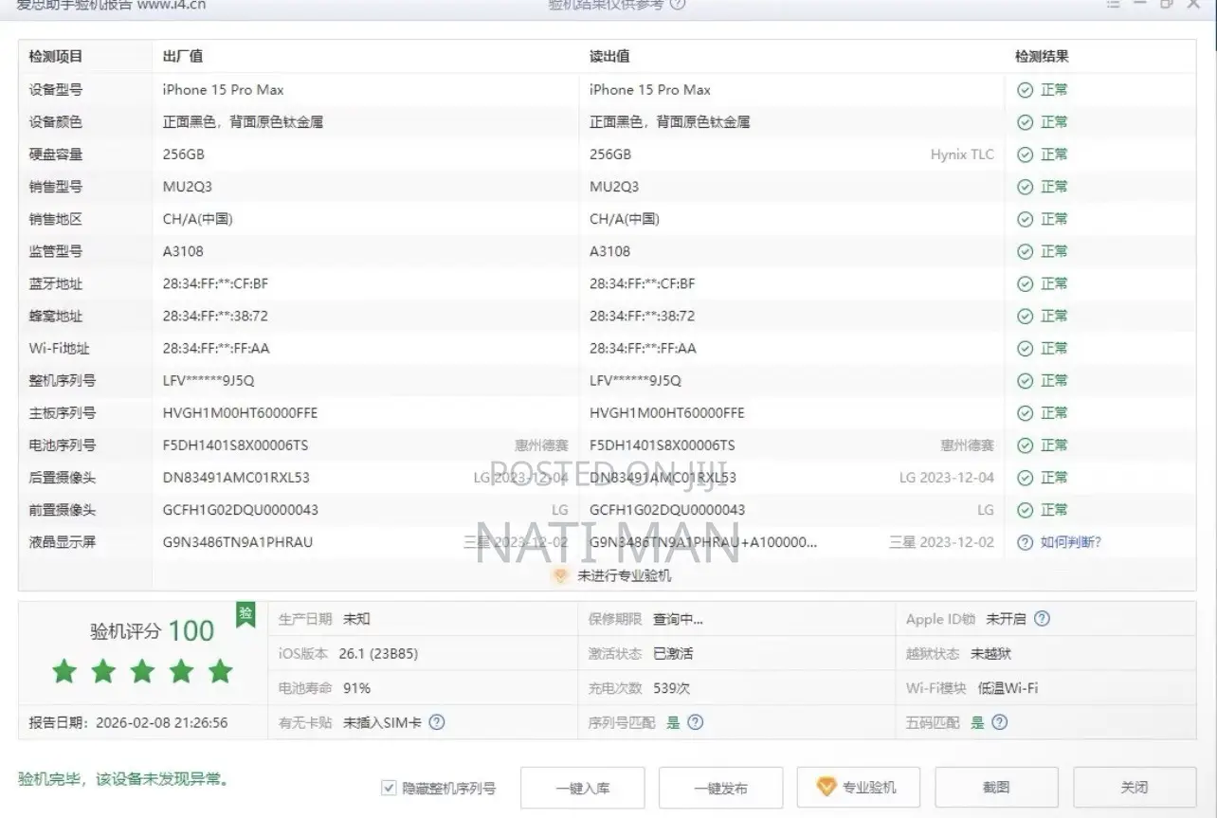
Task: Close the report with the 关闭 button
Action: point(1135,788)
